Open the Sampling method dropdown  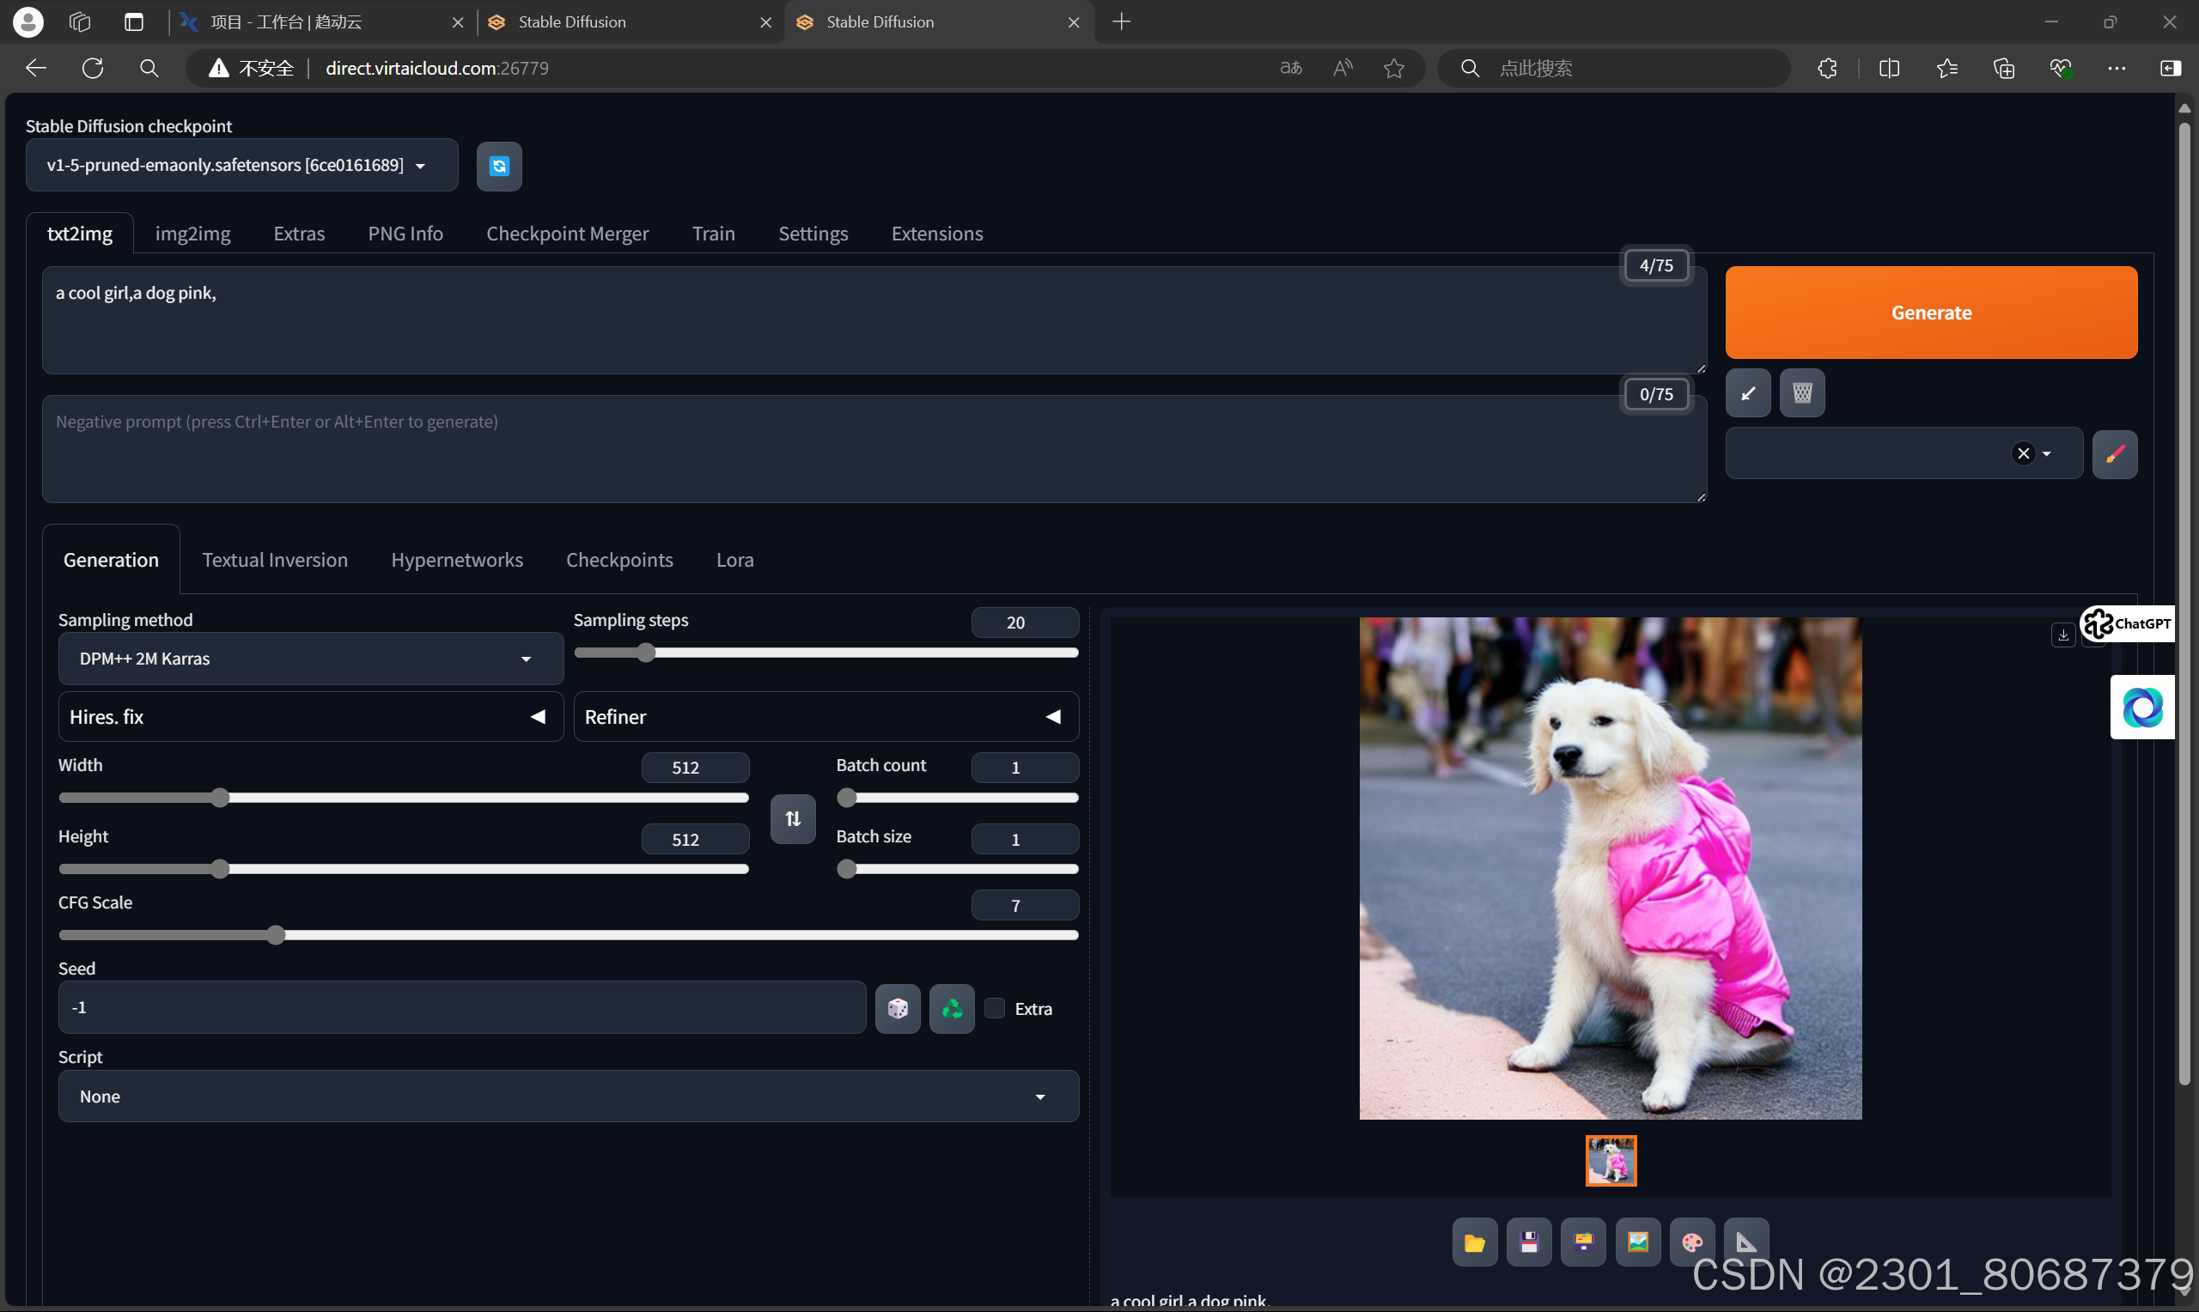(309, 659)
